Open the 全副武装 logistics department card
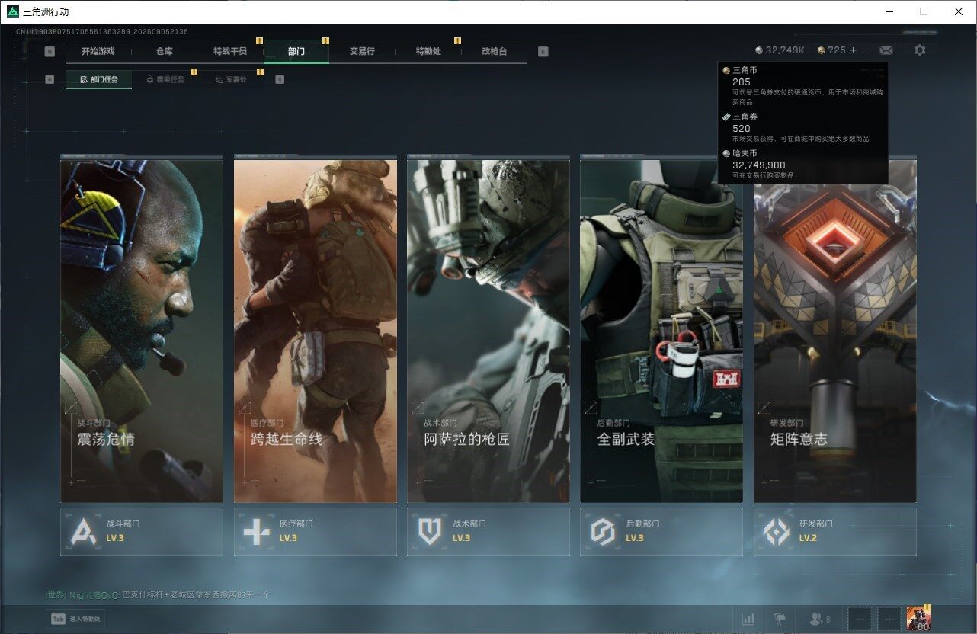The height and width of the screenshot is (634, 977). pos(661,330)
